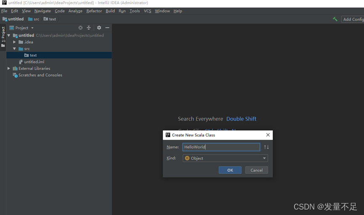
Task: Click the Add Configuration button
Action: tap(353, 19)
